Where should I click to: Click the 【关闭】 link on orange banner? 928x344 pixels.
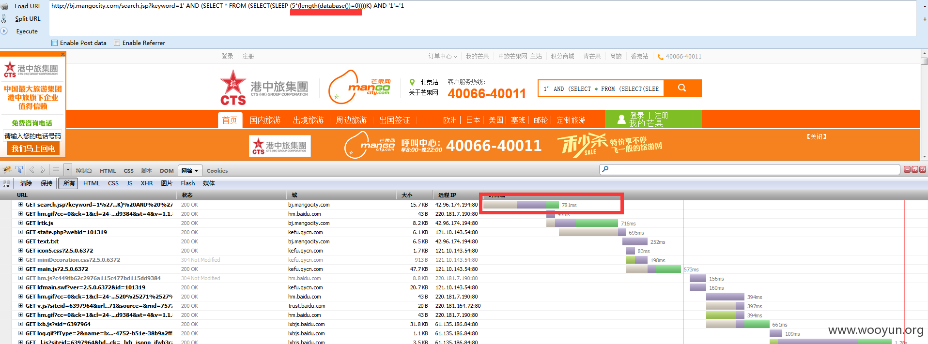(x=817, y=136)
